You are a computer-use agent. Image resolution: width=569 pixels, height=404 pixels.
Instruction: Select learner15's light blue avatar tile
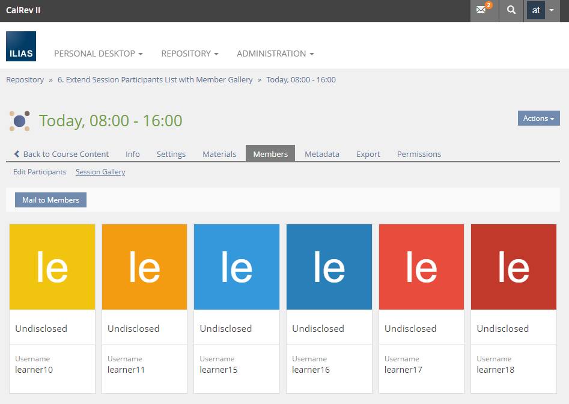click(237, 267)
